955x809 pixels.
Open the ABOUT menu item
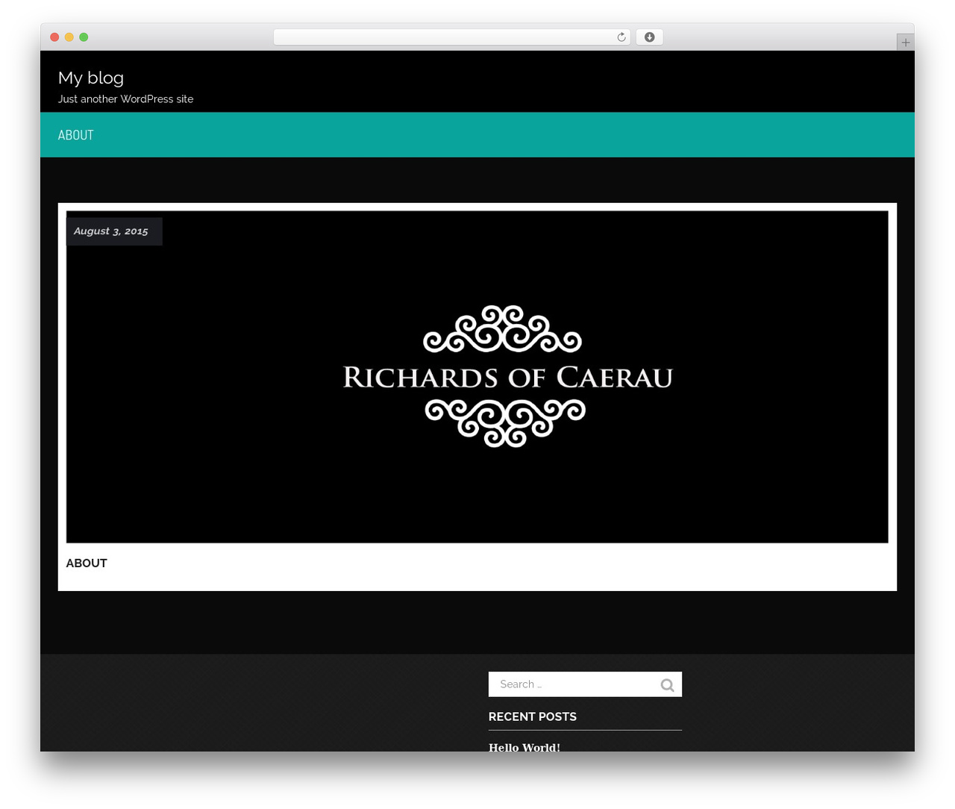tap(76, 135)
